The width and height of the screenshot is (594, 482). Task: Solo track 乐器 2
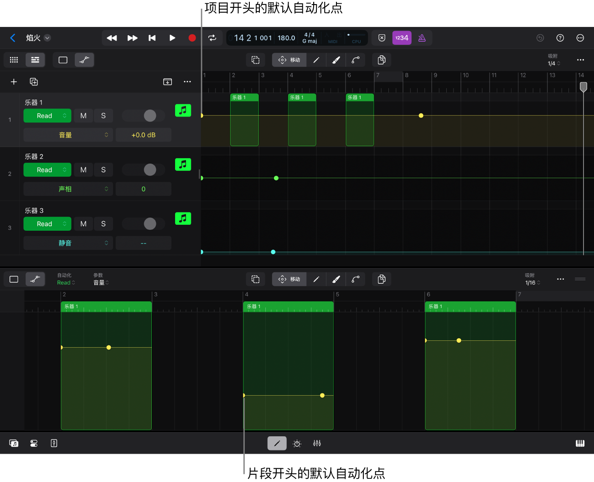[x=103, y=170]
